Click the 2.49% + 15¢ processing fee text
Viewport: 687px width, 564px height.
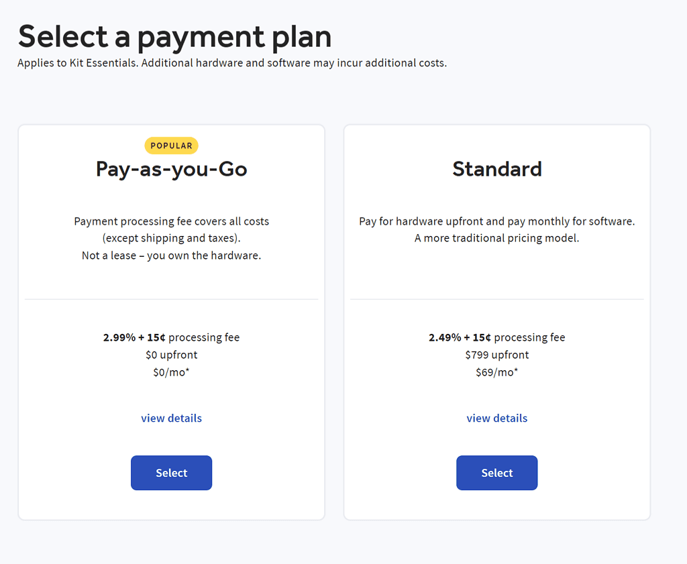pyautogui.click(x=496, y=337)
